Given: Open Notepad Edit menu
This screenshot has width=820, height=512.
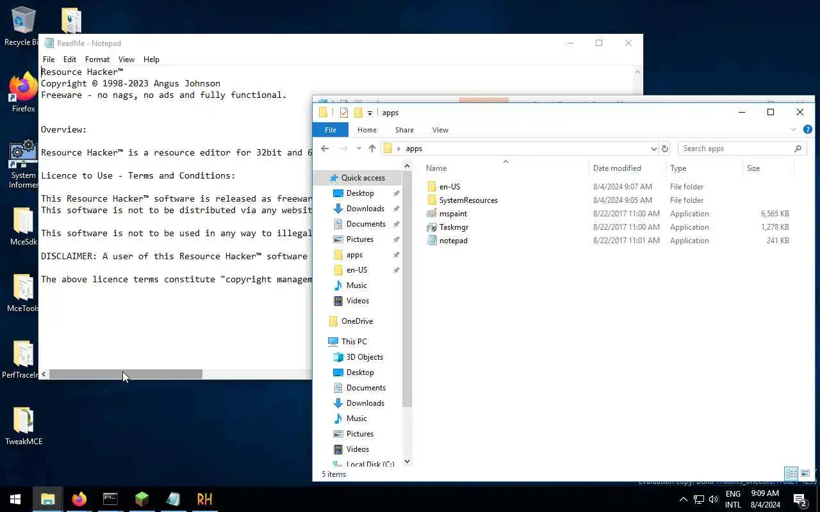Looking at the screenshot, I should pyautogui.click(x=70, y=60).
